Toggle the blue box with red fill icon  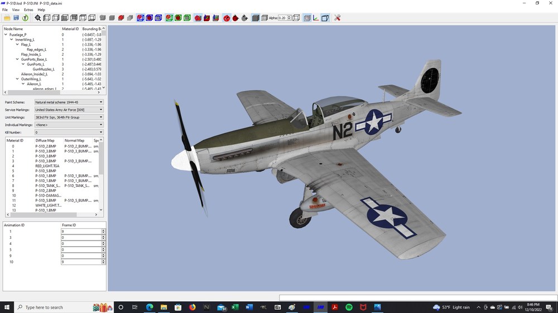point(150,18)
